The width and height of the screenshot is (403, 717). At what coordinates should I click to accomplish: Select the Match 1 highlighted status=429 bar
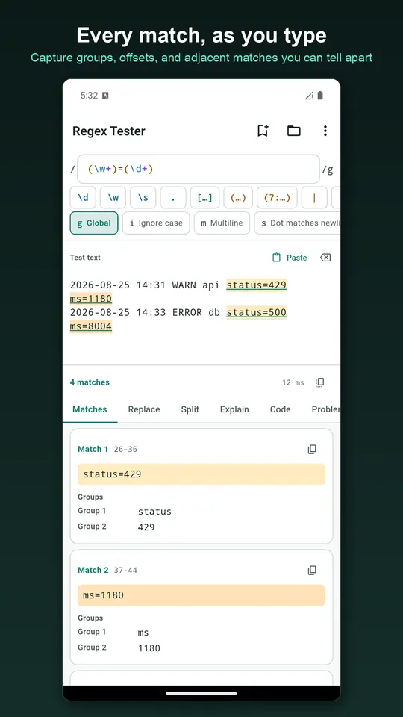pyautogui.click(x=201, y=474)
